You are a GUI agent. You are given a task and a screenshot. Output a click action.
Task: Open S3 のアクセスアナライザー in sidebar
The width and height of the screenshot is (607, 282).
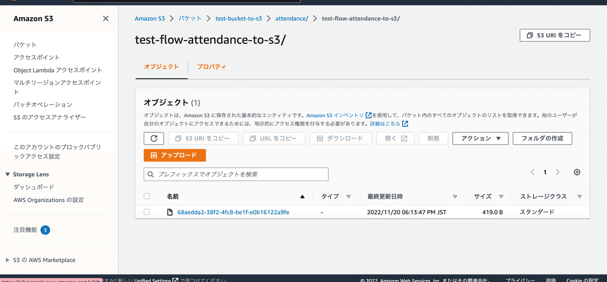pos(50,117)
